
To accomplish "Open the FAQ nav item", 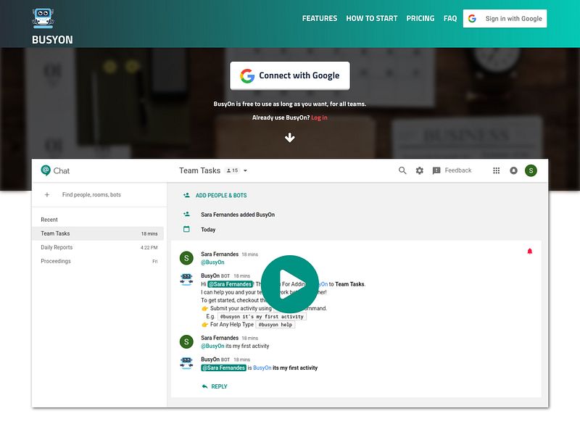I will pos(450,19).
